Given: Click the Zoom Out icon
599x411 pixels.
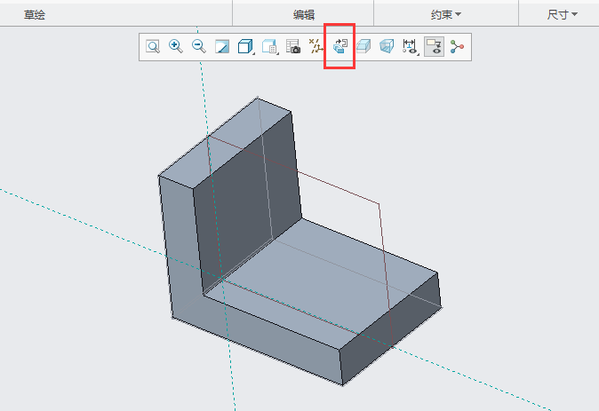Looking at the screenshot, I should pyautogui.click(x=199, y=46).
